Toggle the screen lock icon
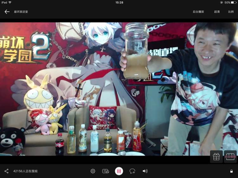Viewport: 238px width, 178px height. point(231,171)
